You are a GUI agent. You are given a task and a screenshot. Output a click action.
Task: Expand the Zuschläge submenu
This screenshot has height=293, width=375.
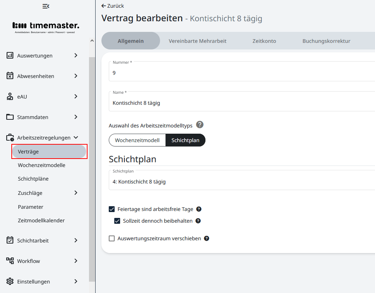(x=76, y=193)
